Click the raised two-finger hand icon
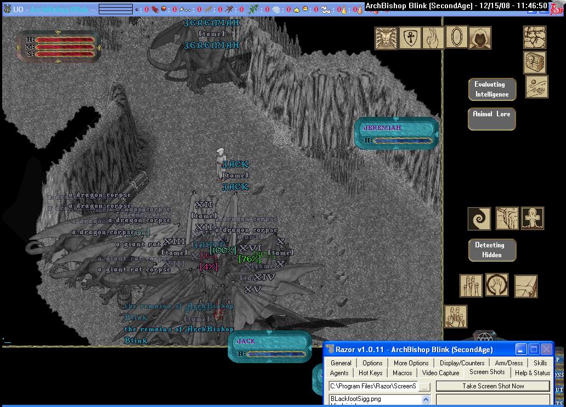This screenshot has height=407, width=566. click(433, 38)
